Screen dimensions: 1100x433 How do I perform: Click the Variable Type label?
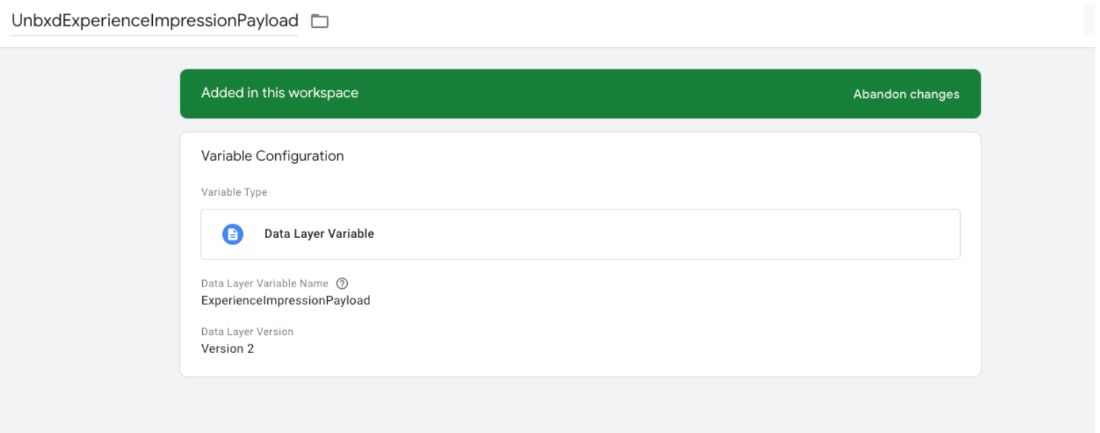coord(234,192)
